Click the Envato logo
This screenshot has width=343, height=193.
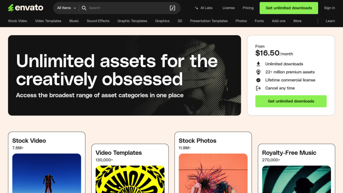tap(25, 8)
